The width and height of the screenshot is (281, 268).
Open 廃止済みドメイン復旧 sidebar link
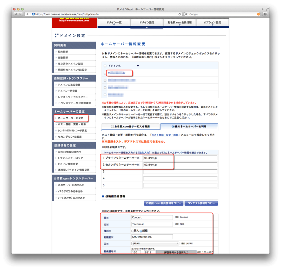(x=70, y=64)
